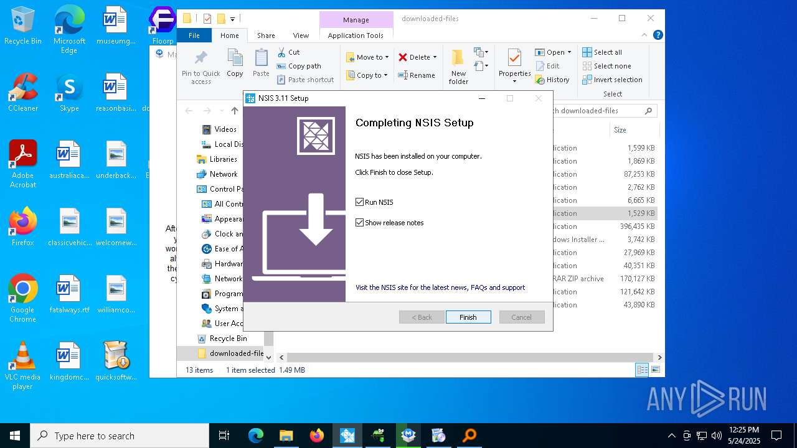
Task: Click Rename in the ribbon
Action: 417,75
